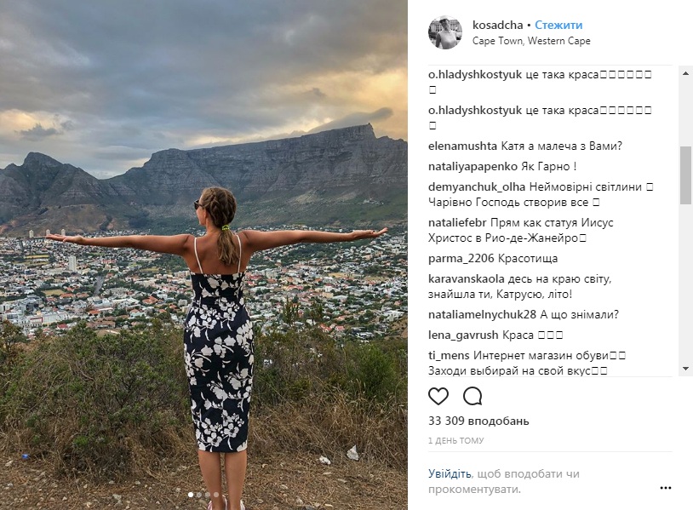693x510 pixels.
Task: Click the carousel dot indicators on photo
Action: click(203, 494)
